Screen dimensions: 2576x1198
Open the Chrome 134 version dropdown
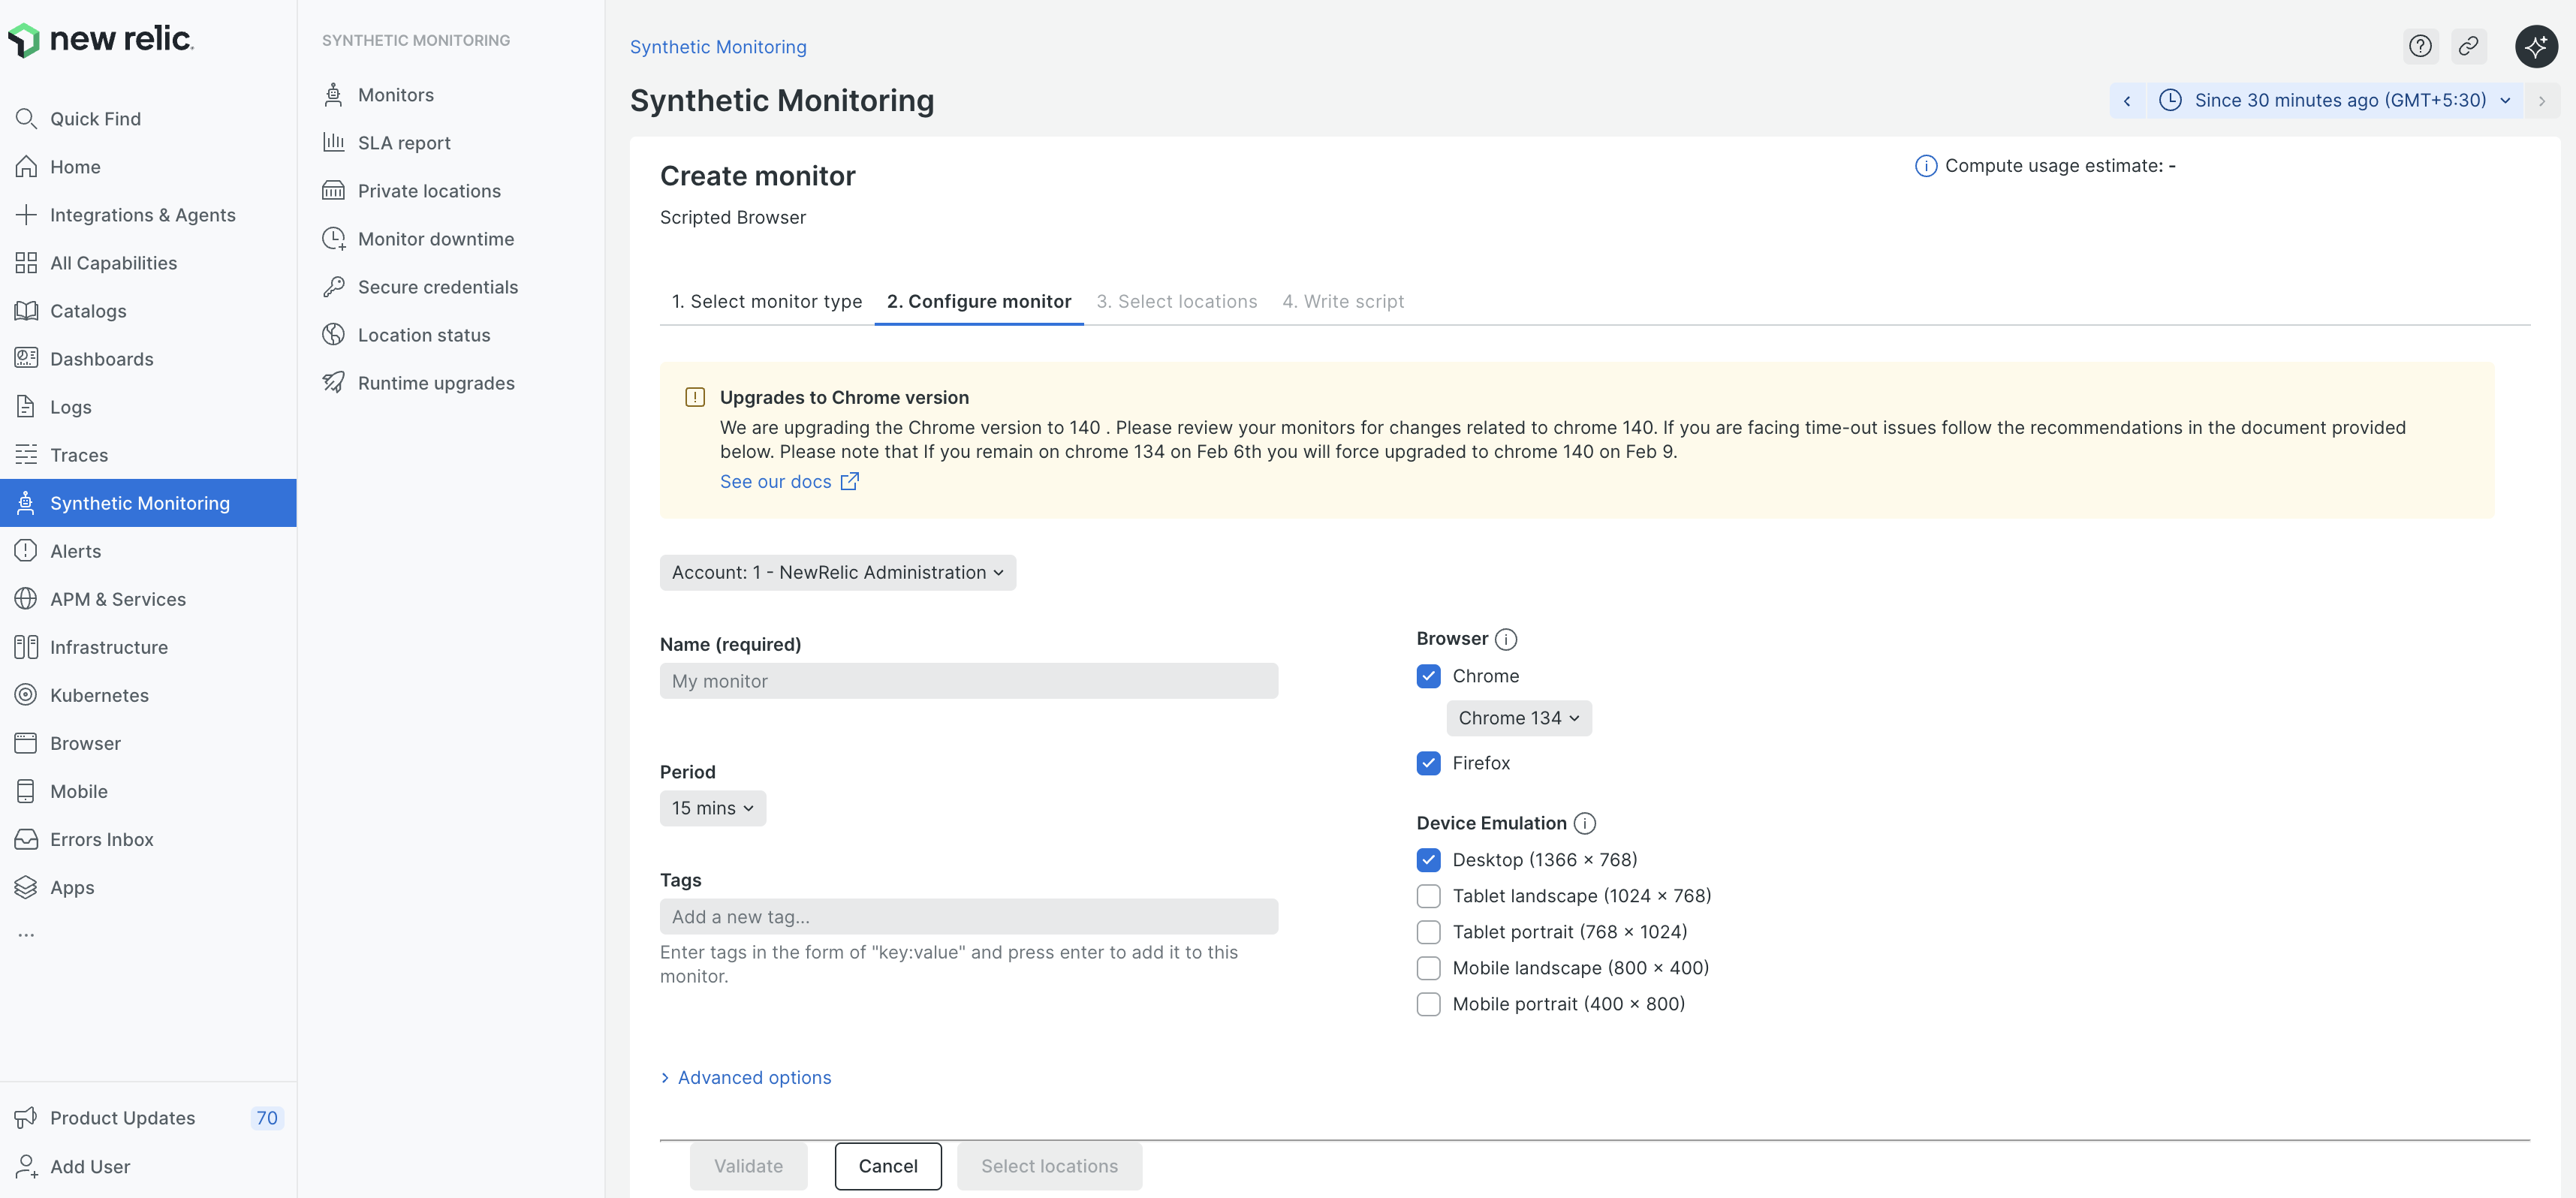point(1518,718)
